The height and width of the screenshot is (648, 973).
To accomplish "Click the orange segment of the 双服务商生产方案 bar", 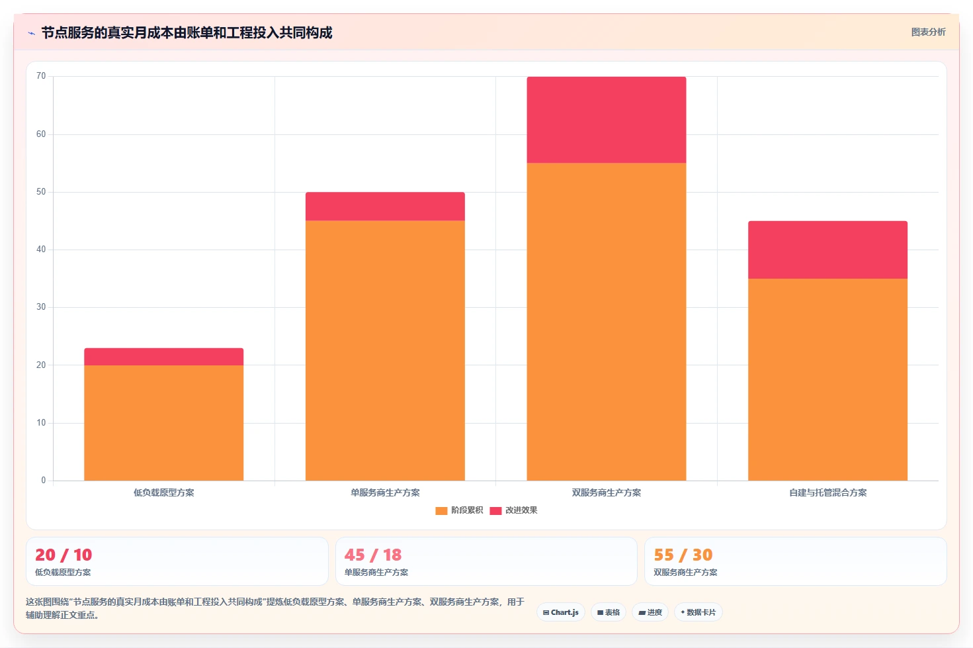I will click(607, 322).
